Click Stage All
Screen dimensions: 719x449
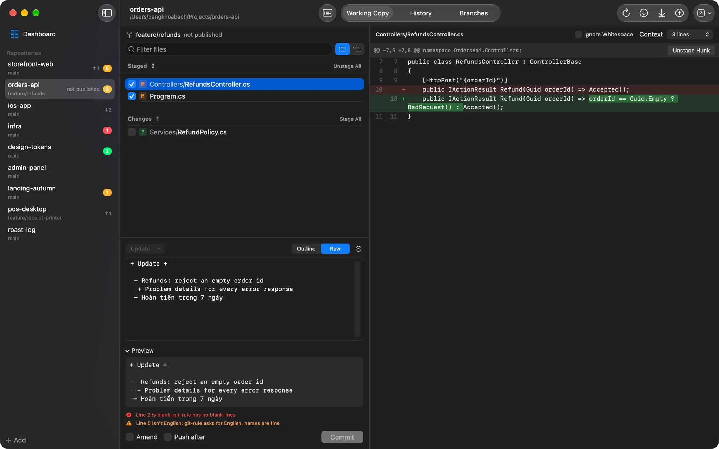(350, 119)
